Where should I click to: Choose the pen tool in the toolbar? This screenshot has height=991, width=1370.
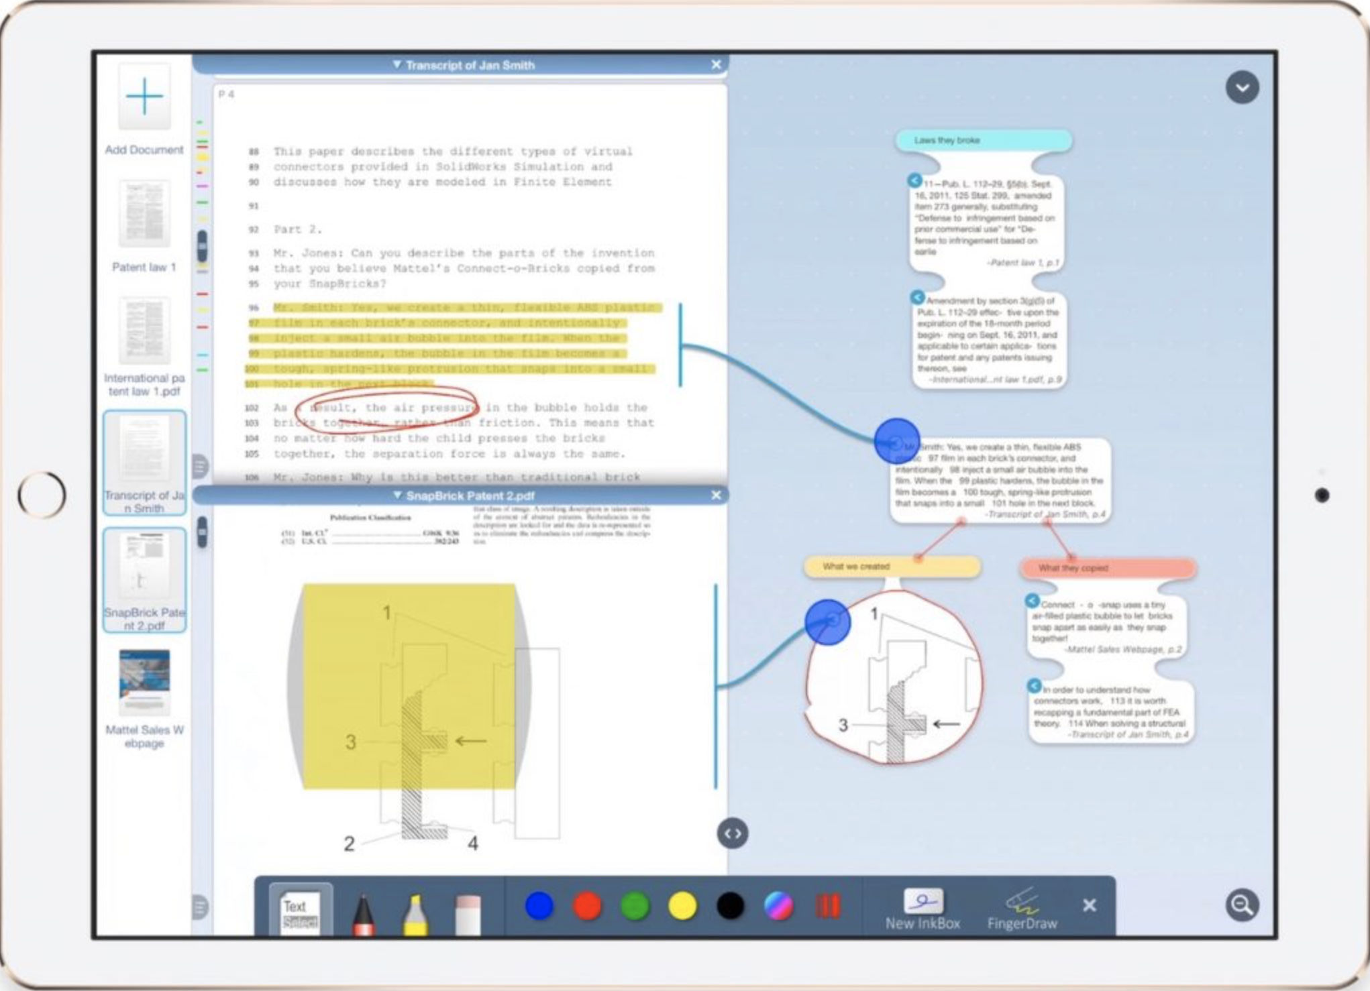coord(364,915)
